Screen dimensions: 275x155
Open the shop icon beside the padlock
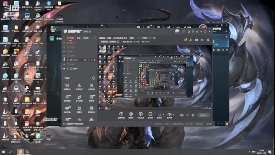coord(196,40)
